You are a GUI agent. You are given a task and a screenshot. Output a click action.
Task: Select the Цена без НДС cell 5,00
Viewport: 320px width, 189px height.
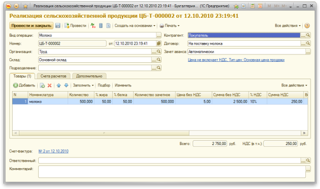pos(194,102)
